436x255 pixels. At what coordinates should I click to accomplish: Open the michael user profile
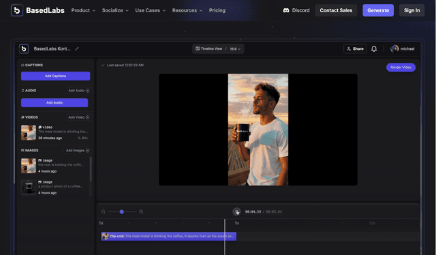403,48
